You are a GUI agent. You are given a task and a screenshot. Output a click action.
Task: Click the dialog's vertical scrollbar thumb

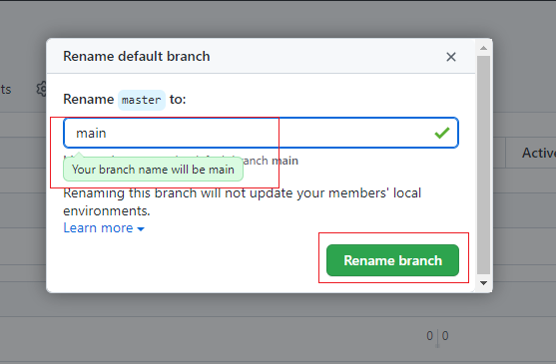pyautogui.click(x=484, y=165)
